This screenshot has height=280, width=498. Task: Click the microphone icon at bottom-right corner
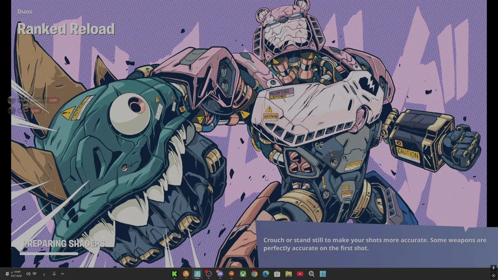tap(493, 268)
